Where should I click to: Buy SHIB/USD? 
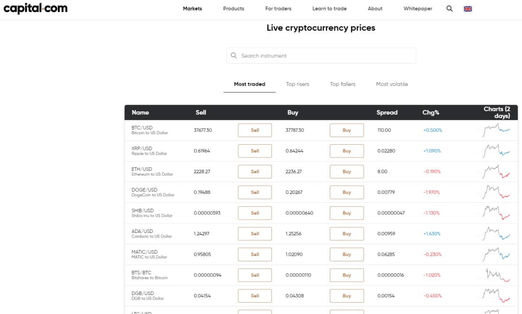click(x=347, y=212)
